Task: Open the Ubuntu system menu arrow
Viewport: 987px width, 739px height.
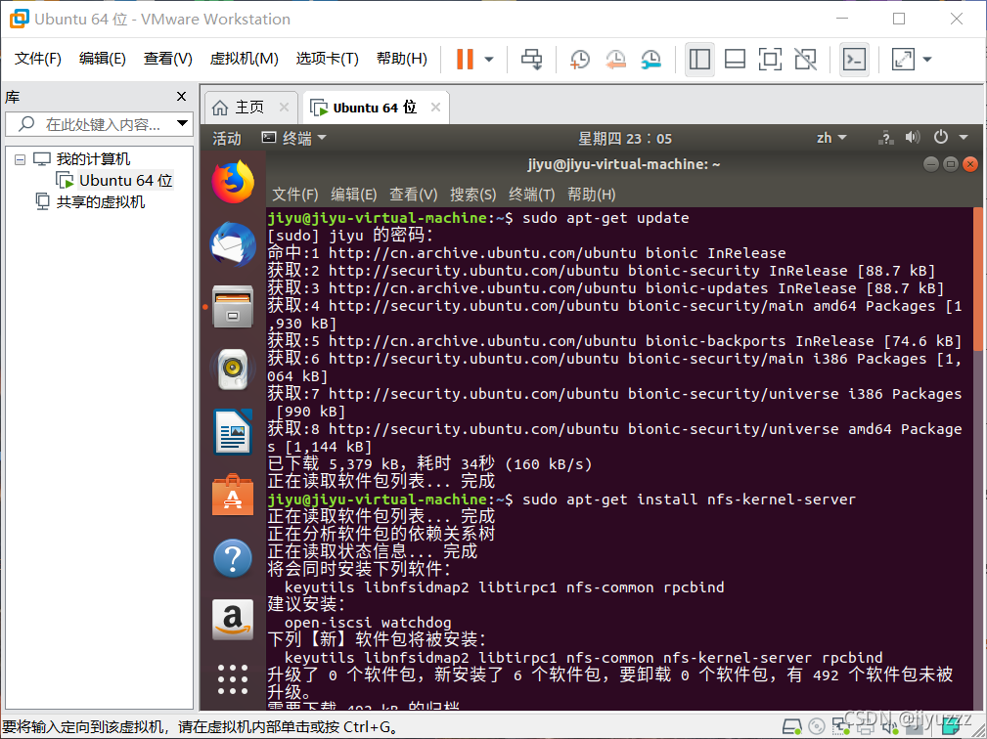Action: pyautogui.click(x=964, y=138)
